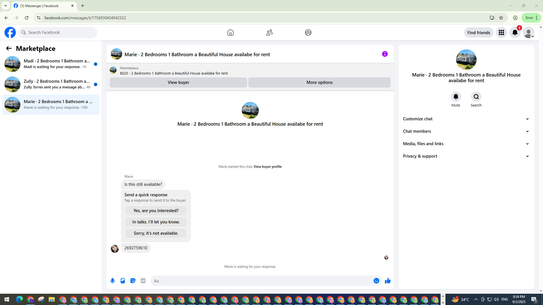Screen dimensions: 543x305
Task: Go back from Marketplace chats
Action: pos(9,48)
